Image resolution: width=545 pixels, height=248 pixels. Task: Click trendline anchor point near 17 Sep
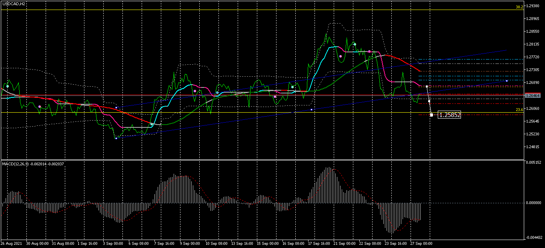(311, 110)
